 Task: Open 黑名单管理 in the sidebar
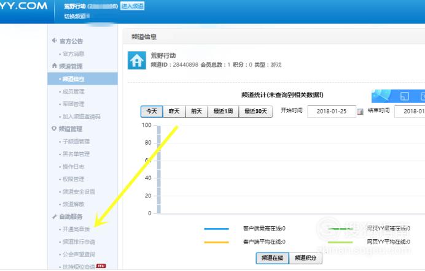(76, 154)
